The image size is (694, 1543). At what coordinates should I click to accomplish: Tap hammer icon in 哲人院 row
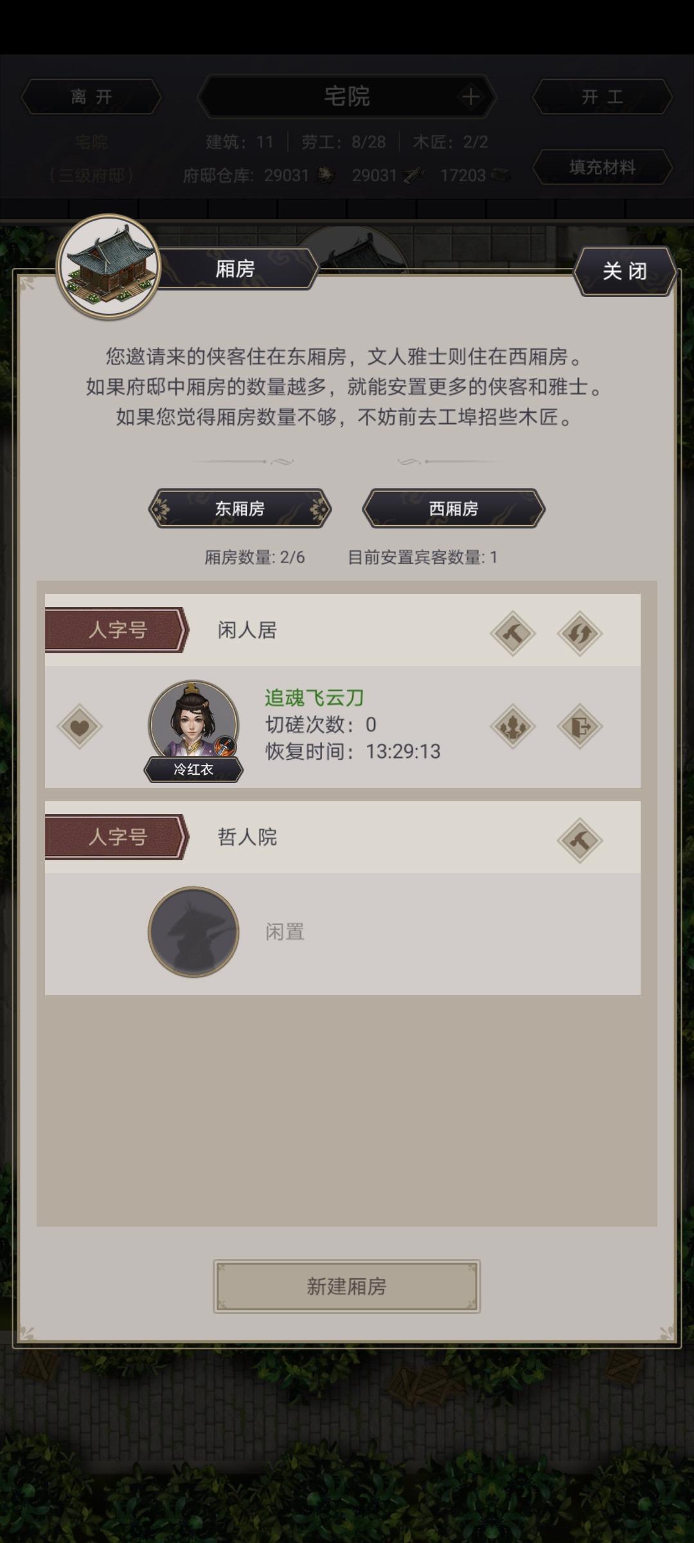[580, 840]
